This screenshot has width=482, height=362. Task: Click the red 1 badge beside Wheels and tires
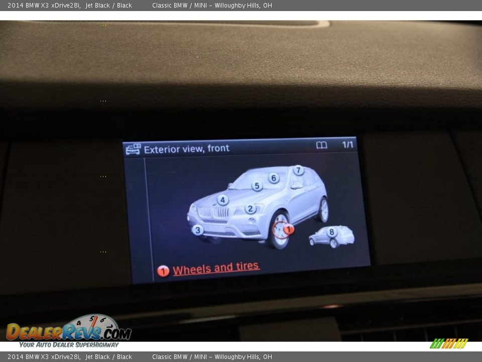pyautogui.click(x=163, y=271)
